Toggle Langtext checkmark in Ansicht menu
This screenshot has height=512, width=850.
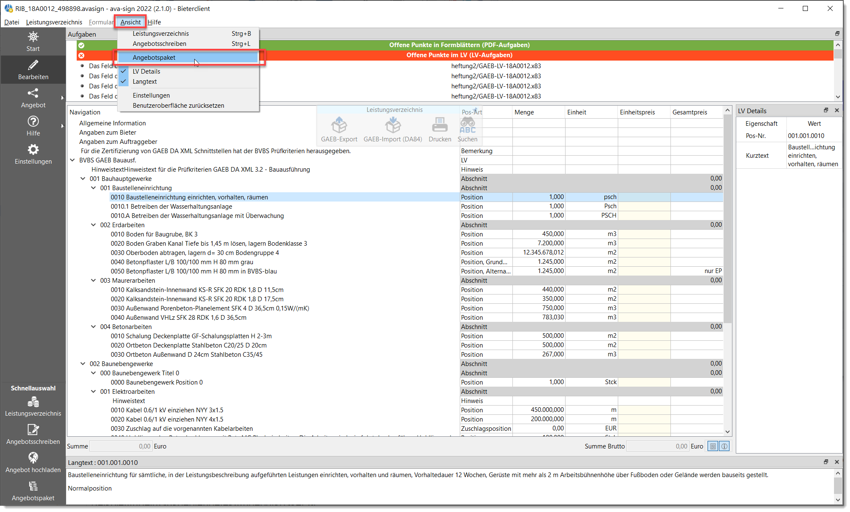123,82
